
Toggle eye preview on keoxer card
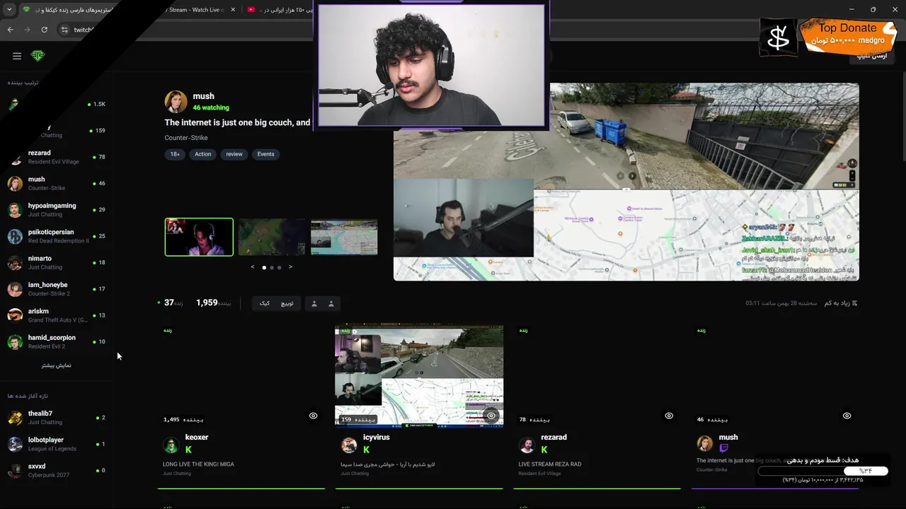(x=313, y=416)
